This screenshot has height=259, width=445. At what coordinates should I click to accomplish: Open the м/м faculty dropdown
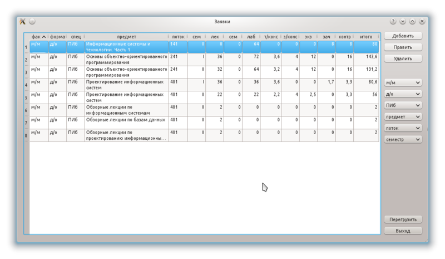click(x=403, y=82)
